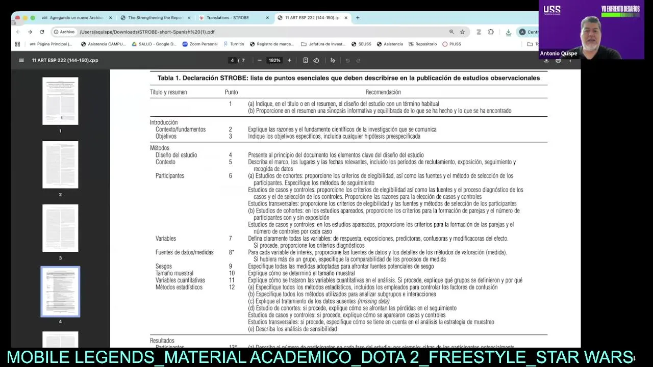Go forward in browser history
The width and height of the screenshot is (653, 367).
click(x=30, y=32)
